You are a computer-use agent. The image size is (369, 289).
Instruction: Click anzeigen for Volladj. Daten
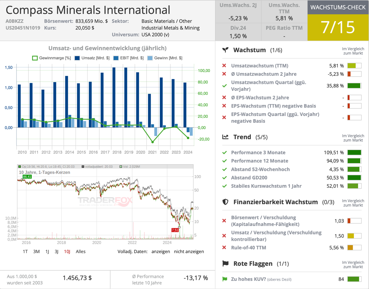161,252
